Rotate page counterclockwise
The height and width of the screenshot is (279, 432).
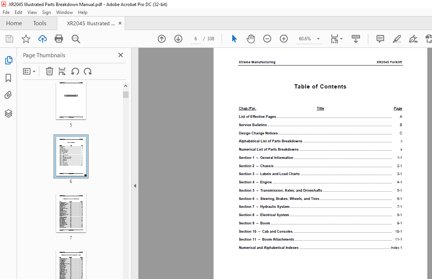(75, 71)
